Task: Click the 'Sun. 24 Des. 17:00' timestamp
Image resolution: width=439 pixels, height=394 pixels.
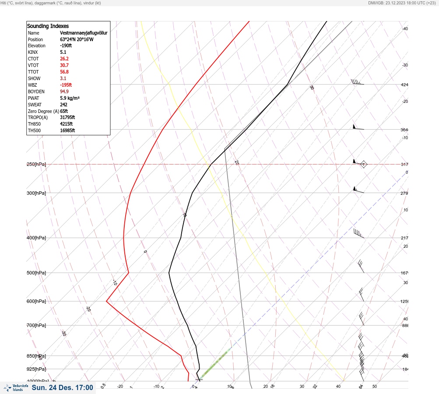Action: click(62, 387)
